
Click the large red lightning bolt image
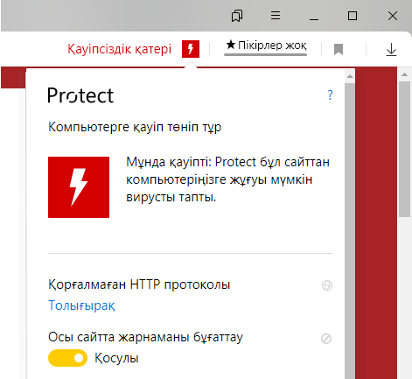tap(79, 187)
